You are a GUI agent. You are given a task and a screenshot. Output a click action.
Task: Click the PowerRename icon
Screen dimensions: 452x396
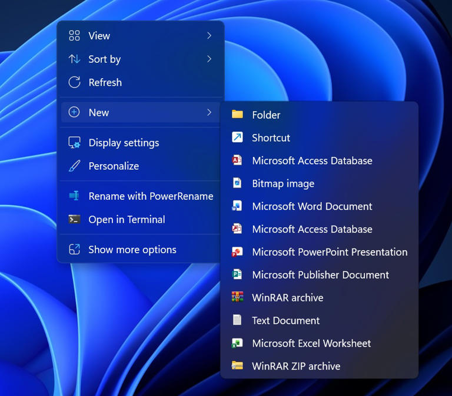point(74,196)
